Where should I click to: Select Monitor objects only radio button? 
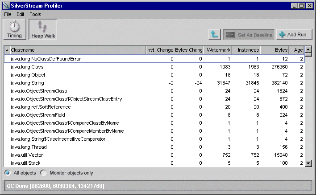click(43, 173)
